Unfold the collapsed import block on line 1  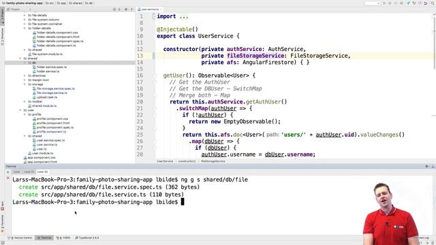(x=154, y=16)
